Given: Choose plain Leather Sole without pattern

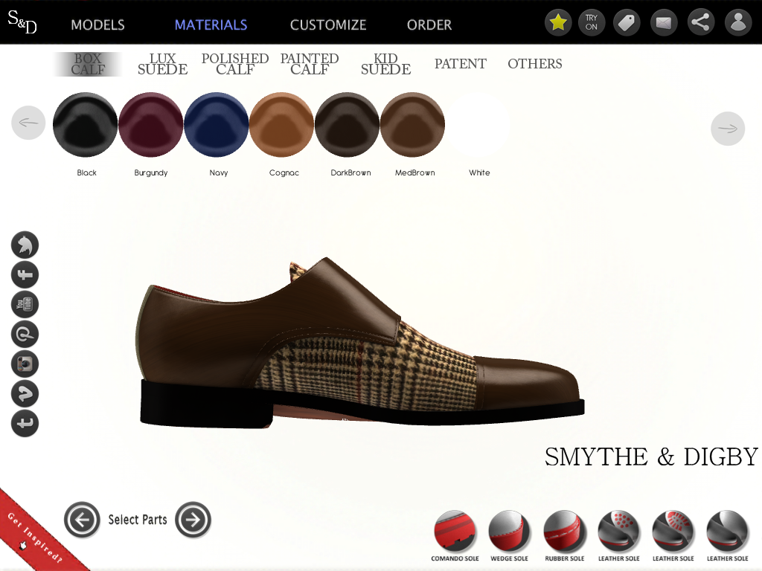Looking at the screenshot, I should 728,536.
